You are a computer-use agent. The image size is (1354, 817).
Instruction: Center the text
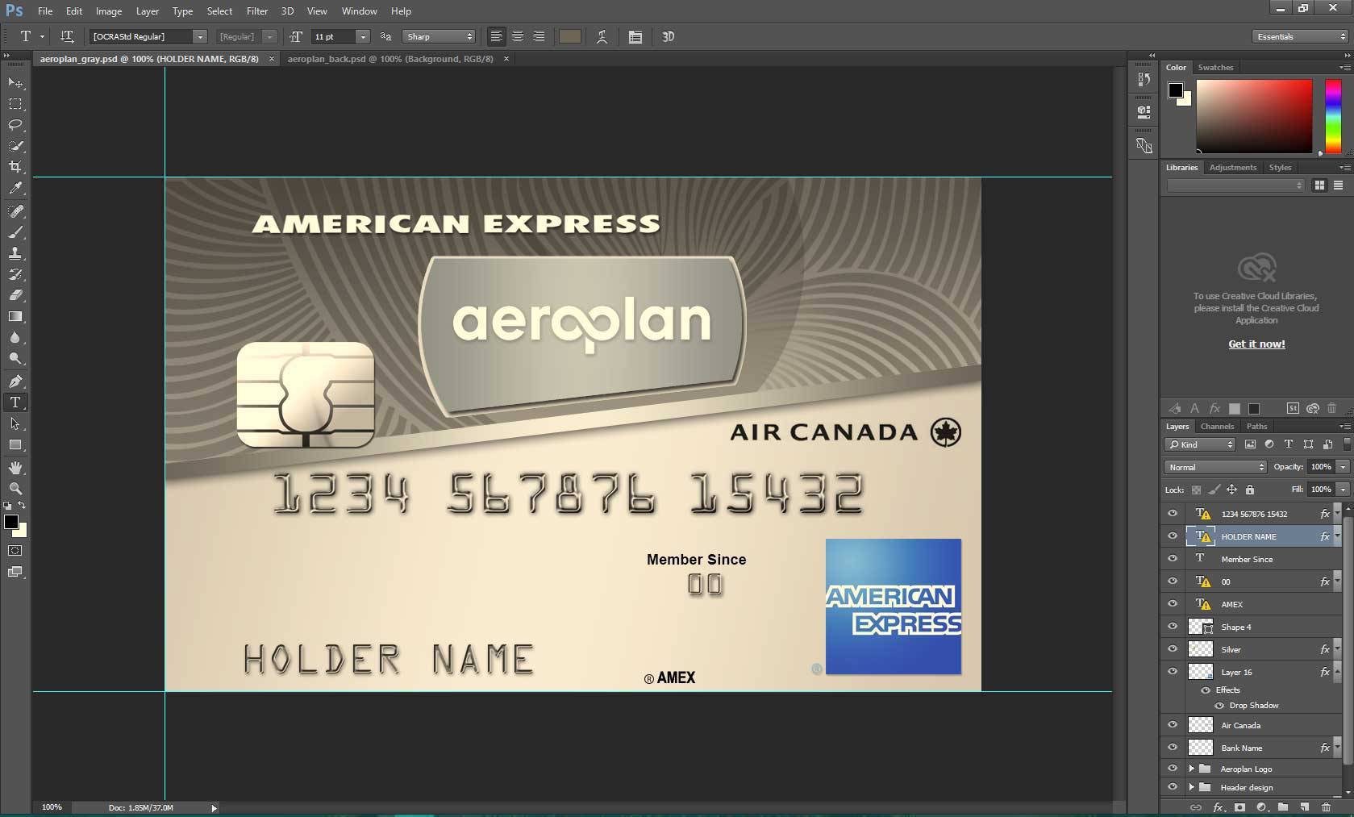[x=518, y=36]
